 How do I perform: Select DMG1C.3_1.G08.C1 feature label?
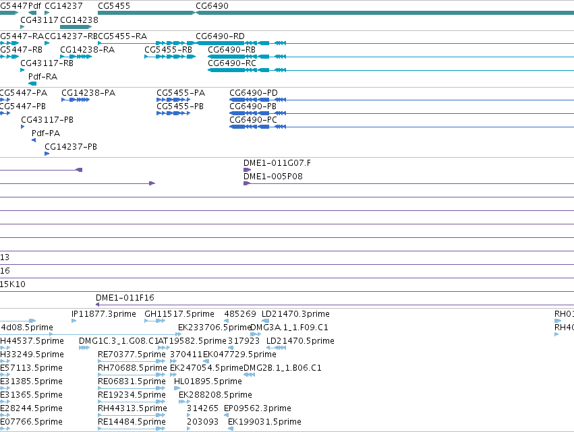[118, 341]
